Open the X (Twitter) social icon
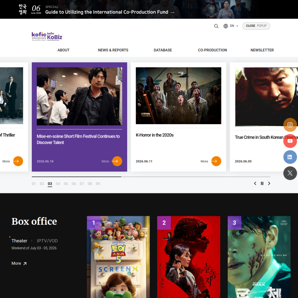 pos(290,173)
